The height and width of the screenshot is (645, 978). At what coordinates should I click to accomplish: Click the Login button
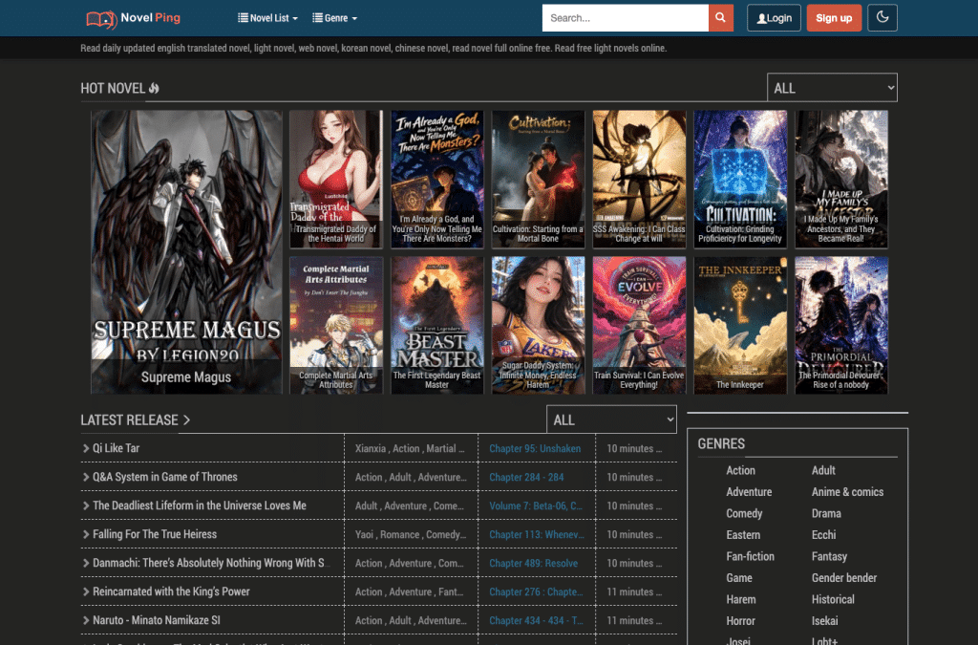tap(774, 18)
